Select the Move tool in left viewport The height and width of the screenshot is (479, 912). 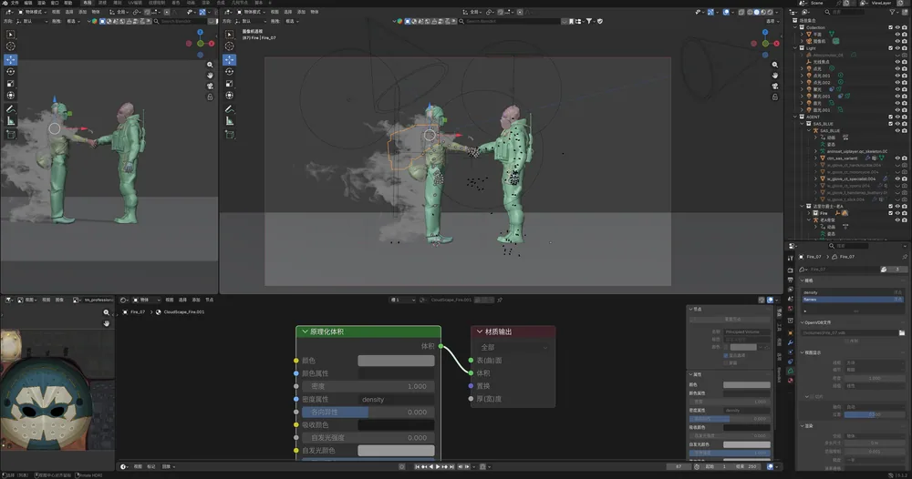pos(10,59)
